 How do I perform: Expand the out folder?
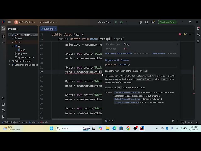point(13,42)
